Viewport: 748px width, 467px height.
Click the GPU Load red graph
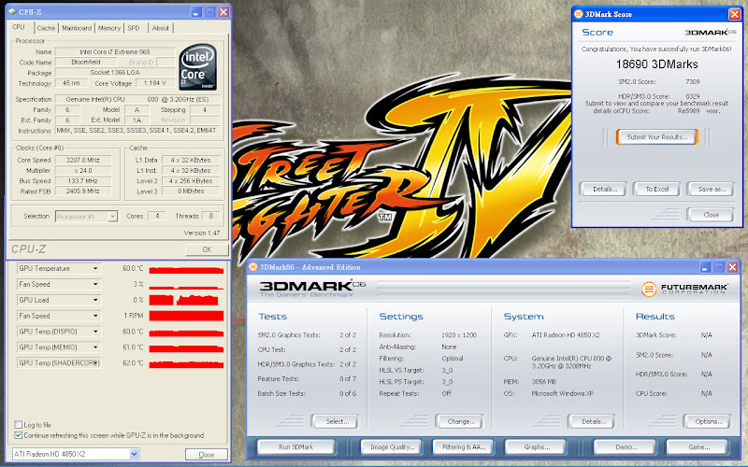coord(186,300)
